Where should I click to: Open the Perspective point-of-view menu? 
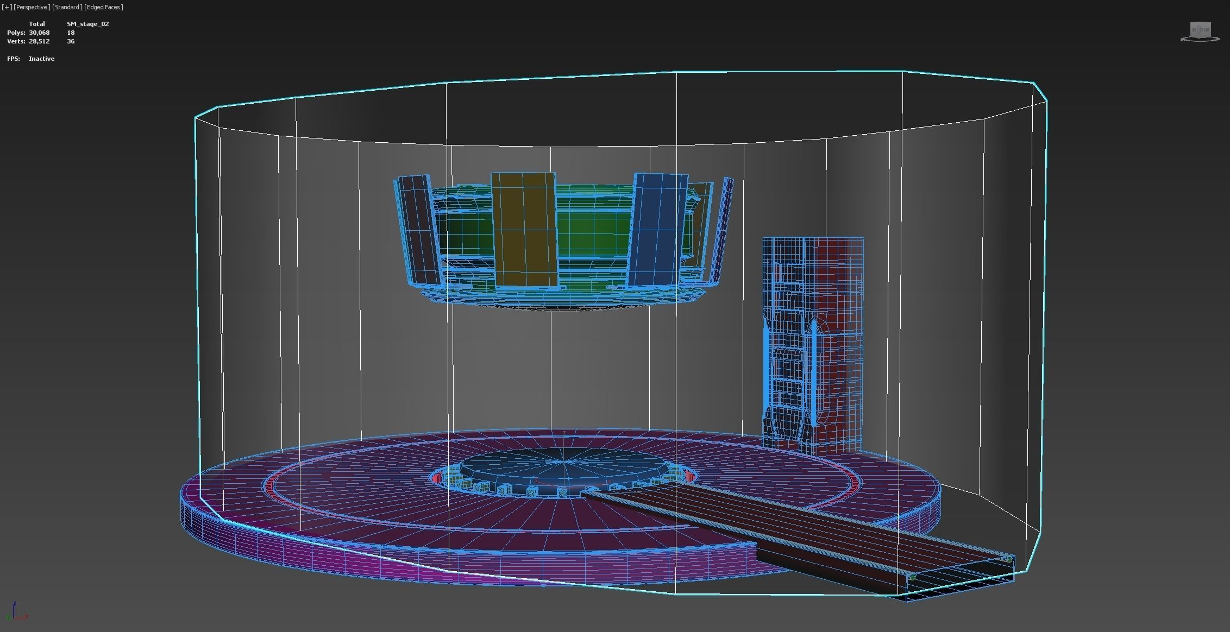pyautogui.click(x=32, y=7)
